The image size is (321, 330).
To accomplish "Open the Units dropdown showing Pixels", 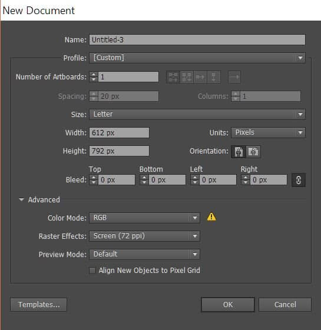I will click(268, 133).
